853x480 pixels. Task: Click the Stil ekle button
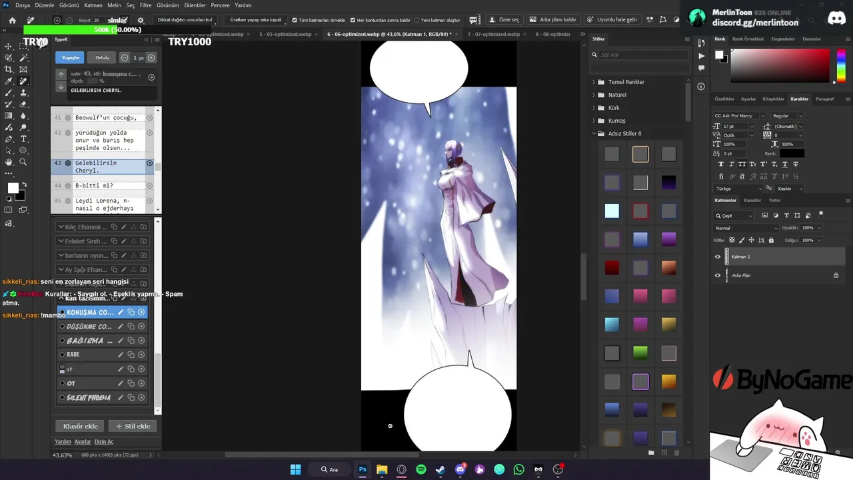tap(133, 426)
